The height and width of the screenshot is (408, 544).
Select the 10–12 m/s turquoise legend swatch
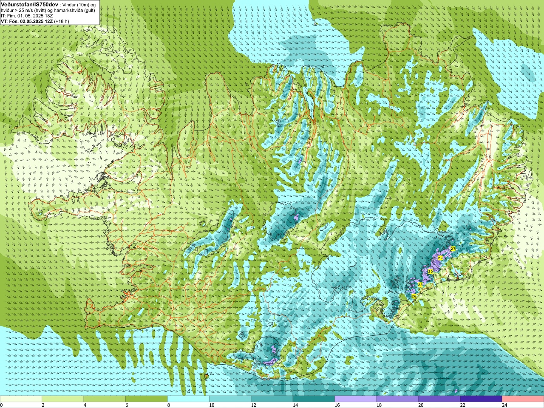click(x=230, y=399)
